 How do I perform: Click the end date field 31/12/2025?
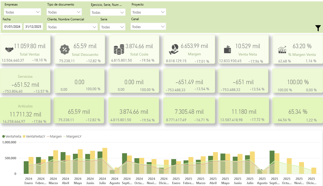coord(33,27)
